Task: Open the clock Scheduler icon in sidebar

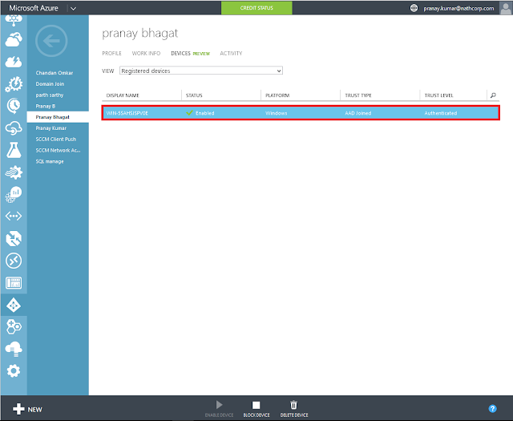Action: [14, 106]
